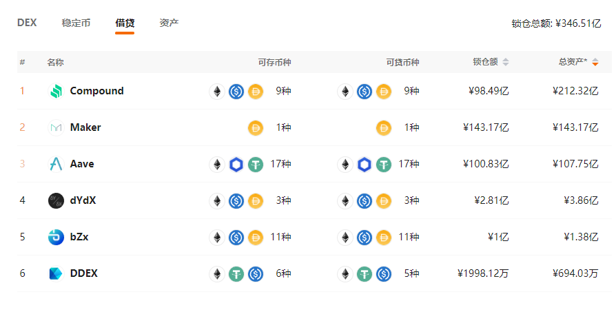Open the Compound name link
The width and height of the screenshot is (616, 312).
click(96, 91)
